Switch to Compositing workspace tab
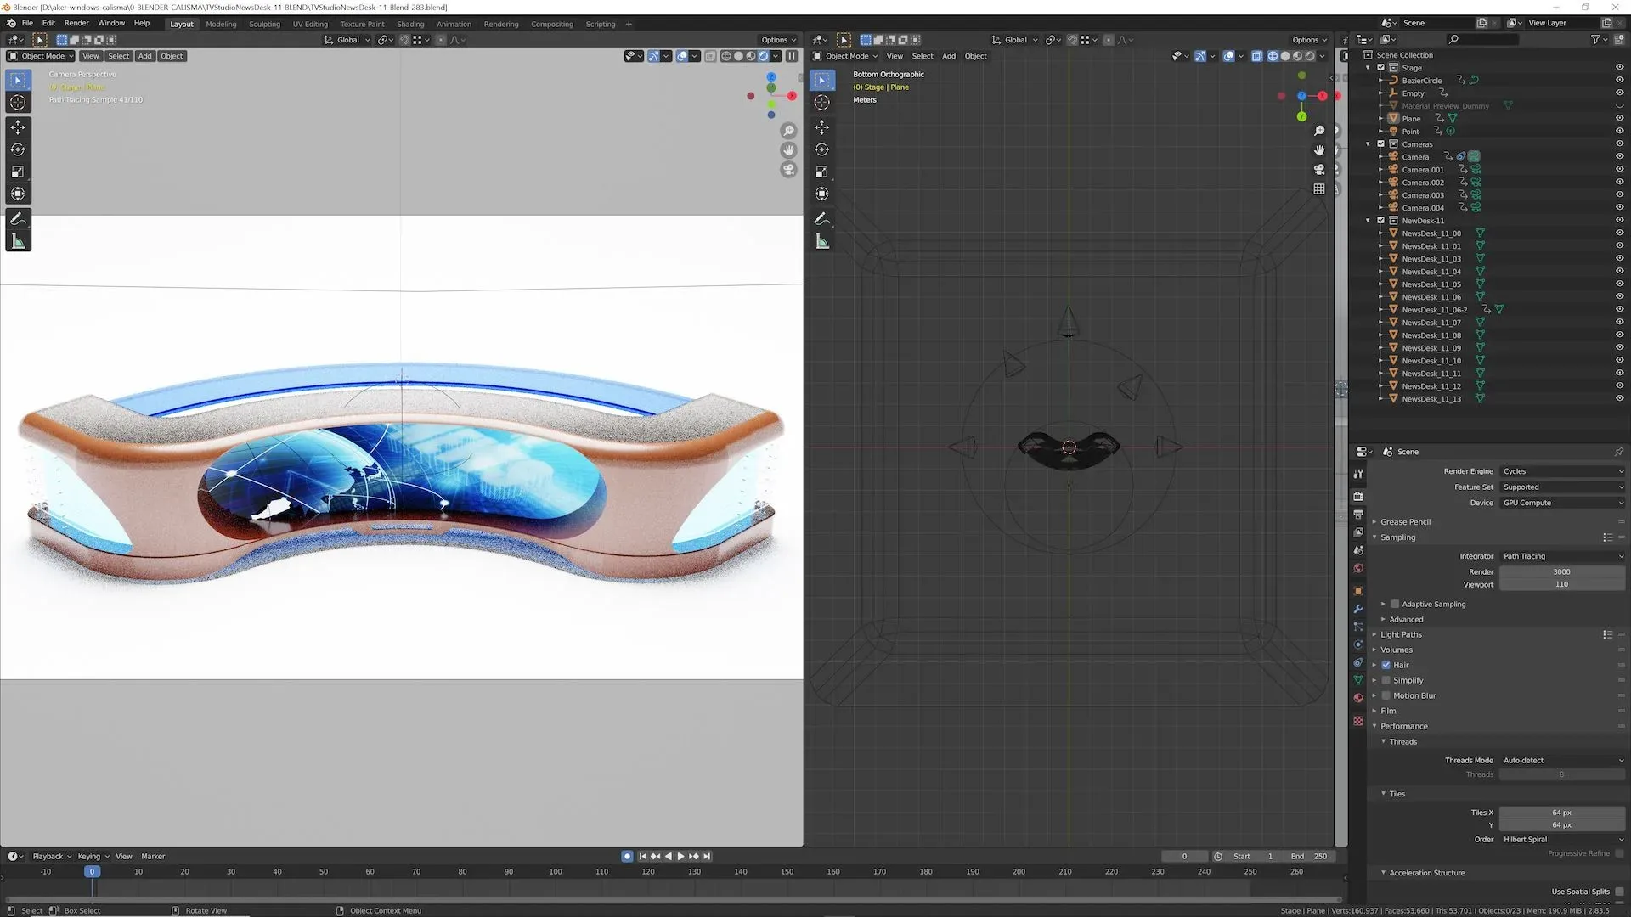 pos(552,24)
